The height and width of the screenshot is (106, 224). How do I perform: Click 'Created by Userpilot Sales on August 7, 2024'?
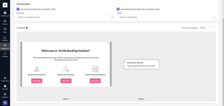[38, 9]
